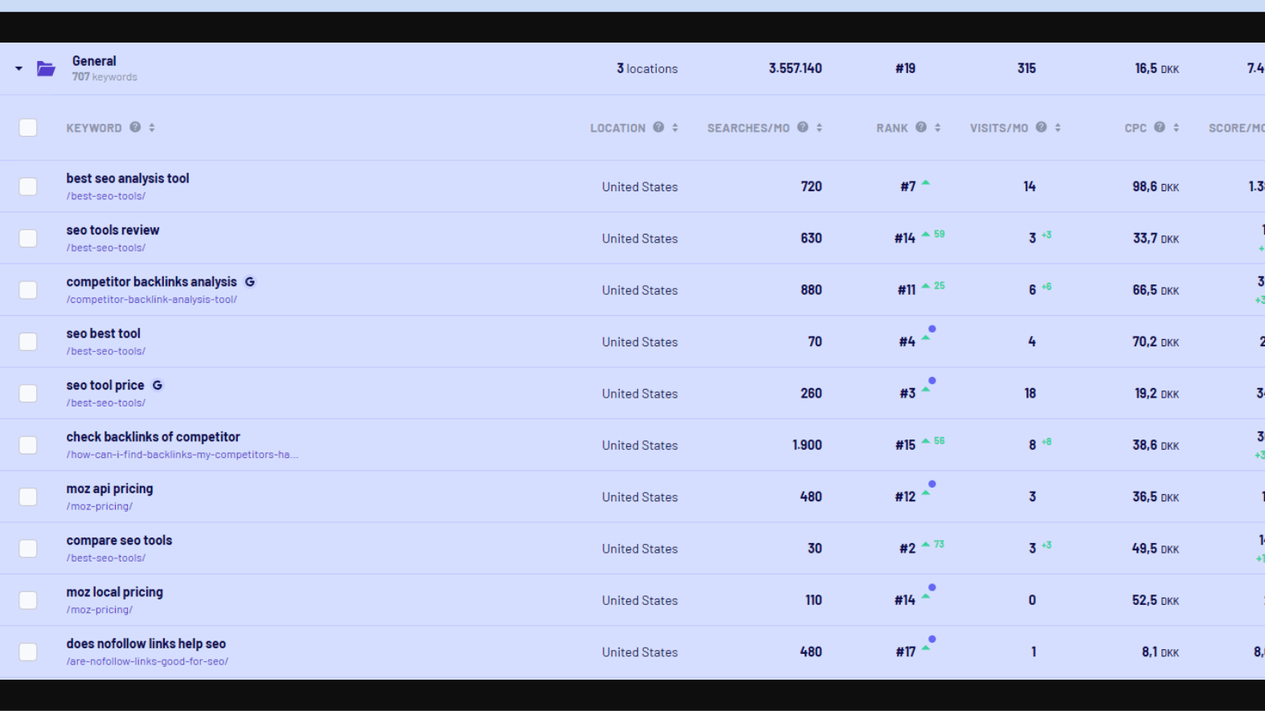Check the 'seo tools review' row

pyautogui.click(x=28, y=239)
